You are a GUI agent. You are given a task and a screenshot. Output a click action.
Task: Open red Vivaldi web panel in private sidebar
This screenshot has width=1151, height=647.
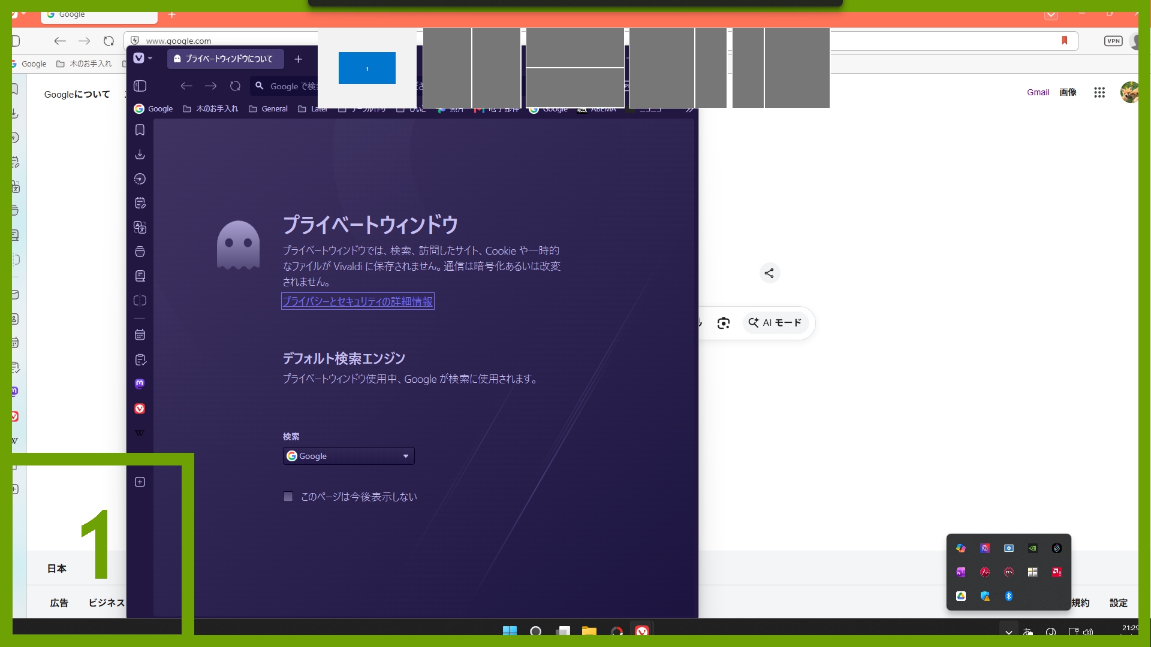coord(140,409)
